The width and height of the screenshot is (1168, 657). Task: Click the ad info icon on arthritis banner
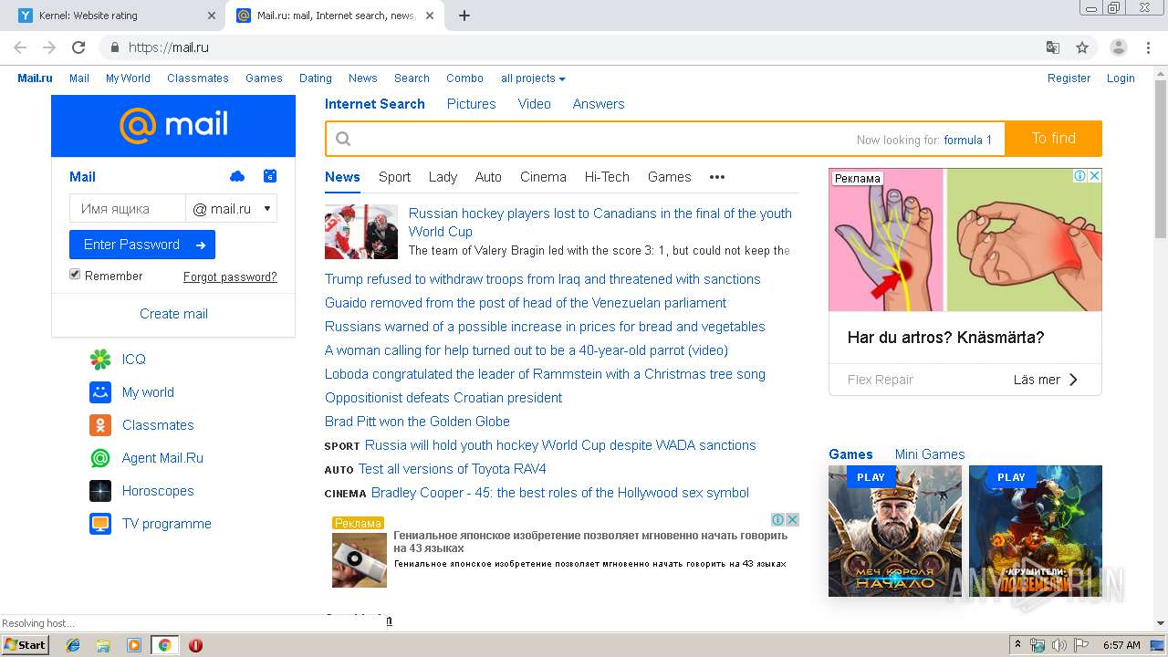point(1080,175)
